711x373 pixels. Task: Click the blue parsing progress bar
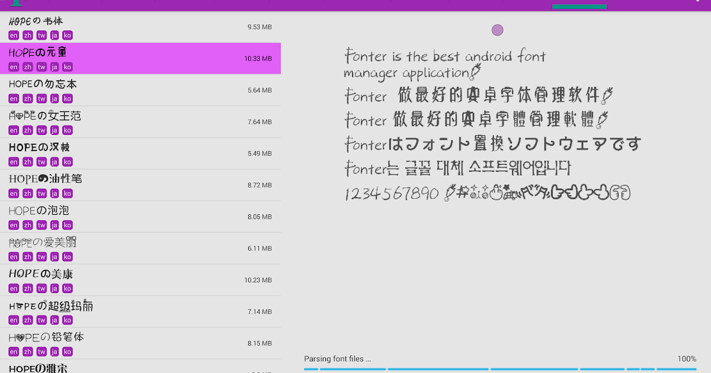(501, 369)
